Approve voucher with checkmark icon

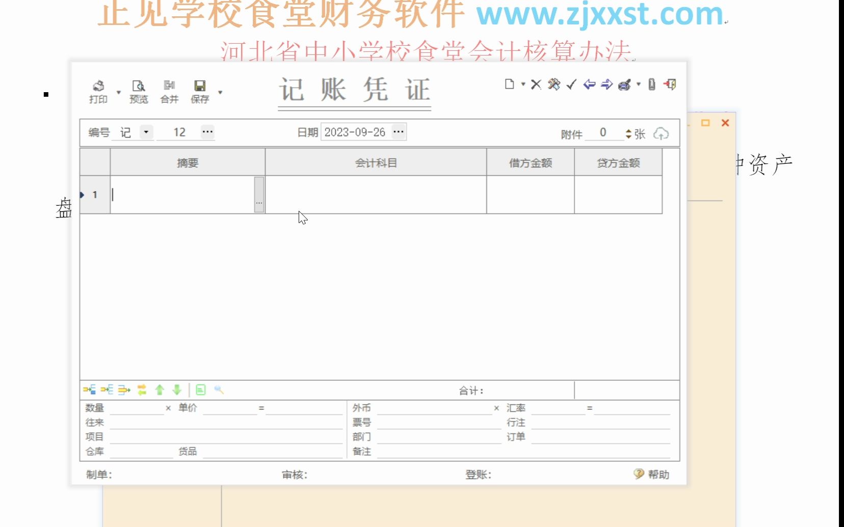click(571, 85)
